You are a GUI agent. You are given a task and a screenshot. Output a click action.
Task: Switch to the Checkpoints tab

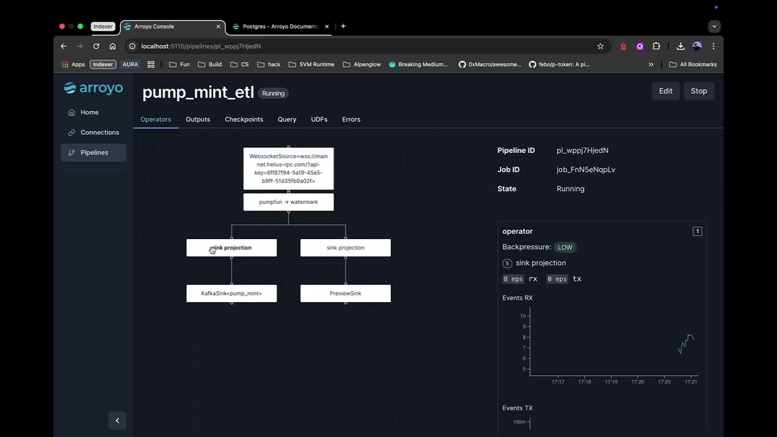point(244,120)
